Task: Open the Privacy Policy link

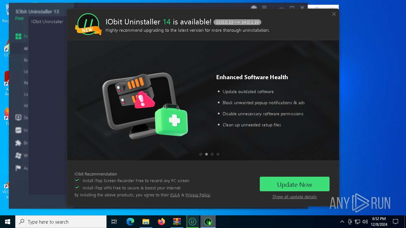Action: [198, 195]
